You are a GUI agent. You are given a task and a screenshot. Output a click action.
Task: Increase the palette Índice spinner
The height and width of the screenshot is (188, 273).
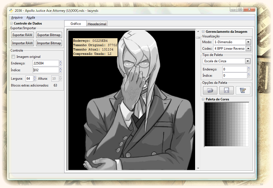(x=249, y=74)
